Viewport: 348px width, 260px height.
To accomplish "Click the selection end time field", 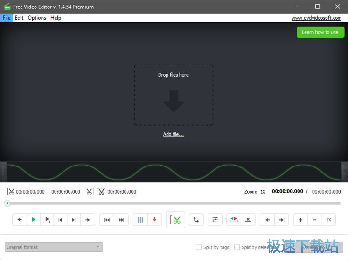I will tap(66, 192).
